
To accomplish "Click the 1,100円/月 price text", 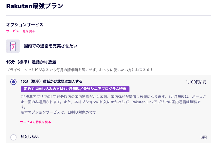I will coord(196,82).
